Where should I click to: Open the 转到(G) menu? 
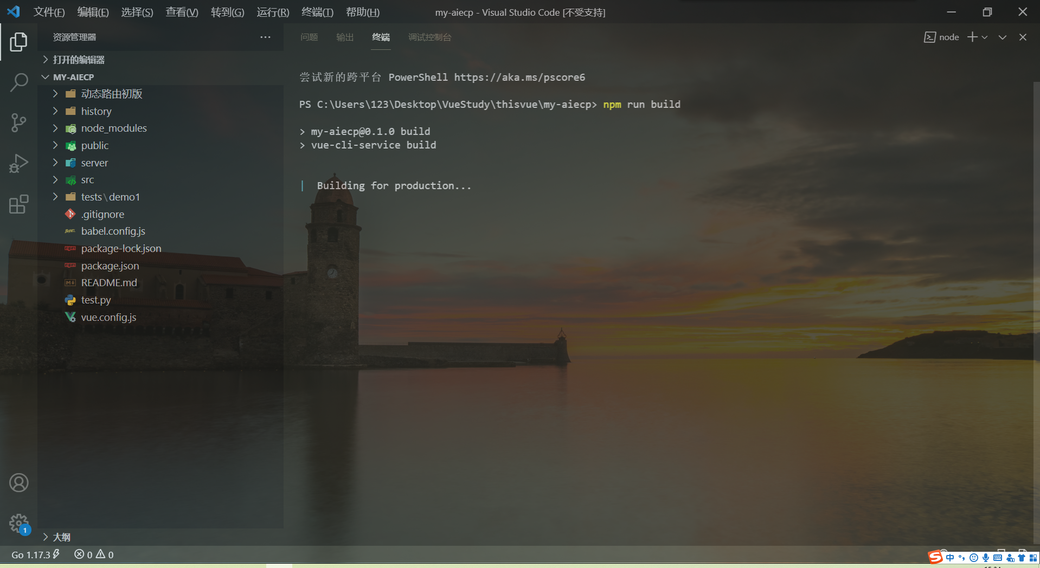(x=228, y=12)
